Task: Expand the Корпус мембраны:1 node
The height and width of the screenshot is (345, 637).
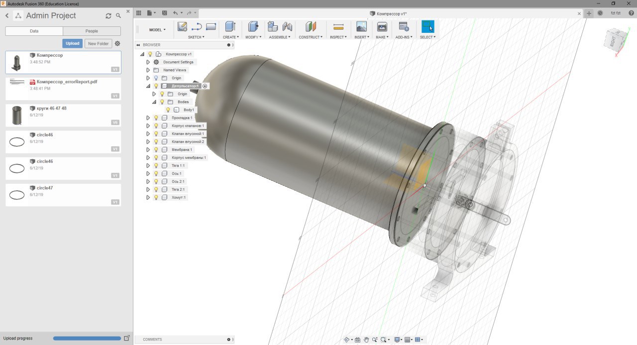Action: (x=148, y=158)
